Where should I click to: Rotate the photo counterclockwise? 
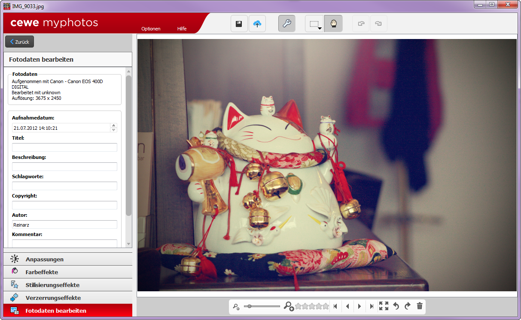tap(396, 306)
